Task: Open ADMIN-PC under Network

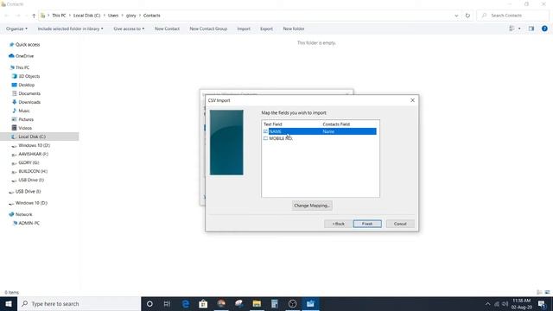Action: pyautogui.click(x=29, y=223)
